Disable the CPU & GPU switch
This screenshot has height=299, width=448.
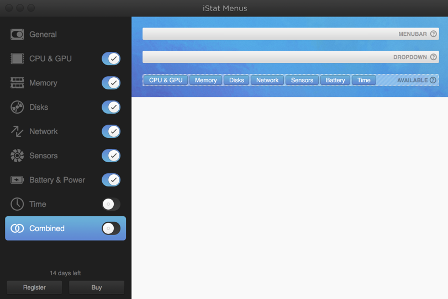pyautogui.click(x=111, y=58)
